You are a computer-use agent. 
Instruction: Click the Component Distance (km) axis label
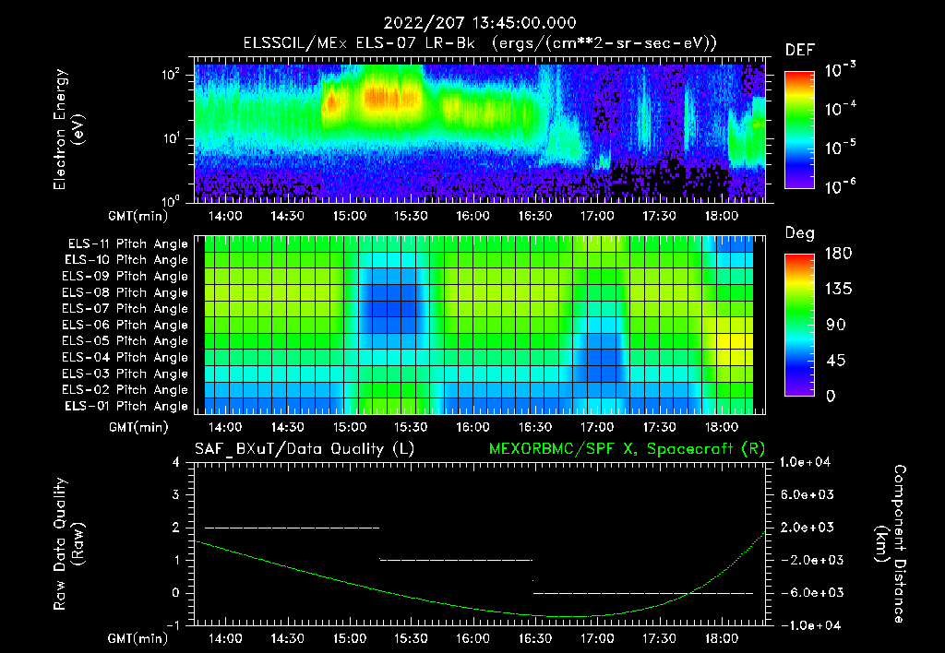[891, 544]
